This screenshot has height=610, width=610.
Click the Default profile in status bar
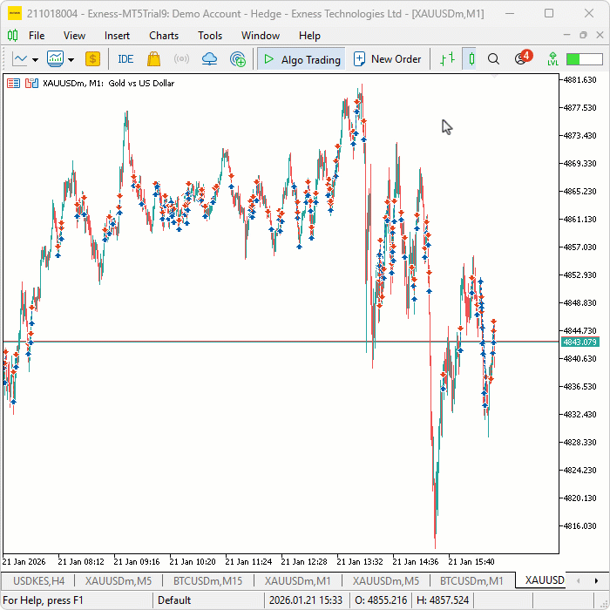[174, 600]
